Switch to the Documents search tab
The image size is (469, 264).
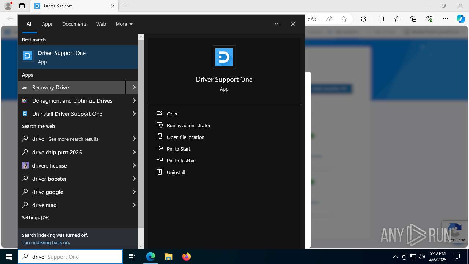(74, 24)
